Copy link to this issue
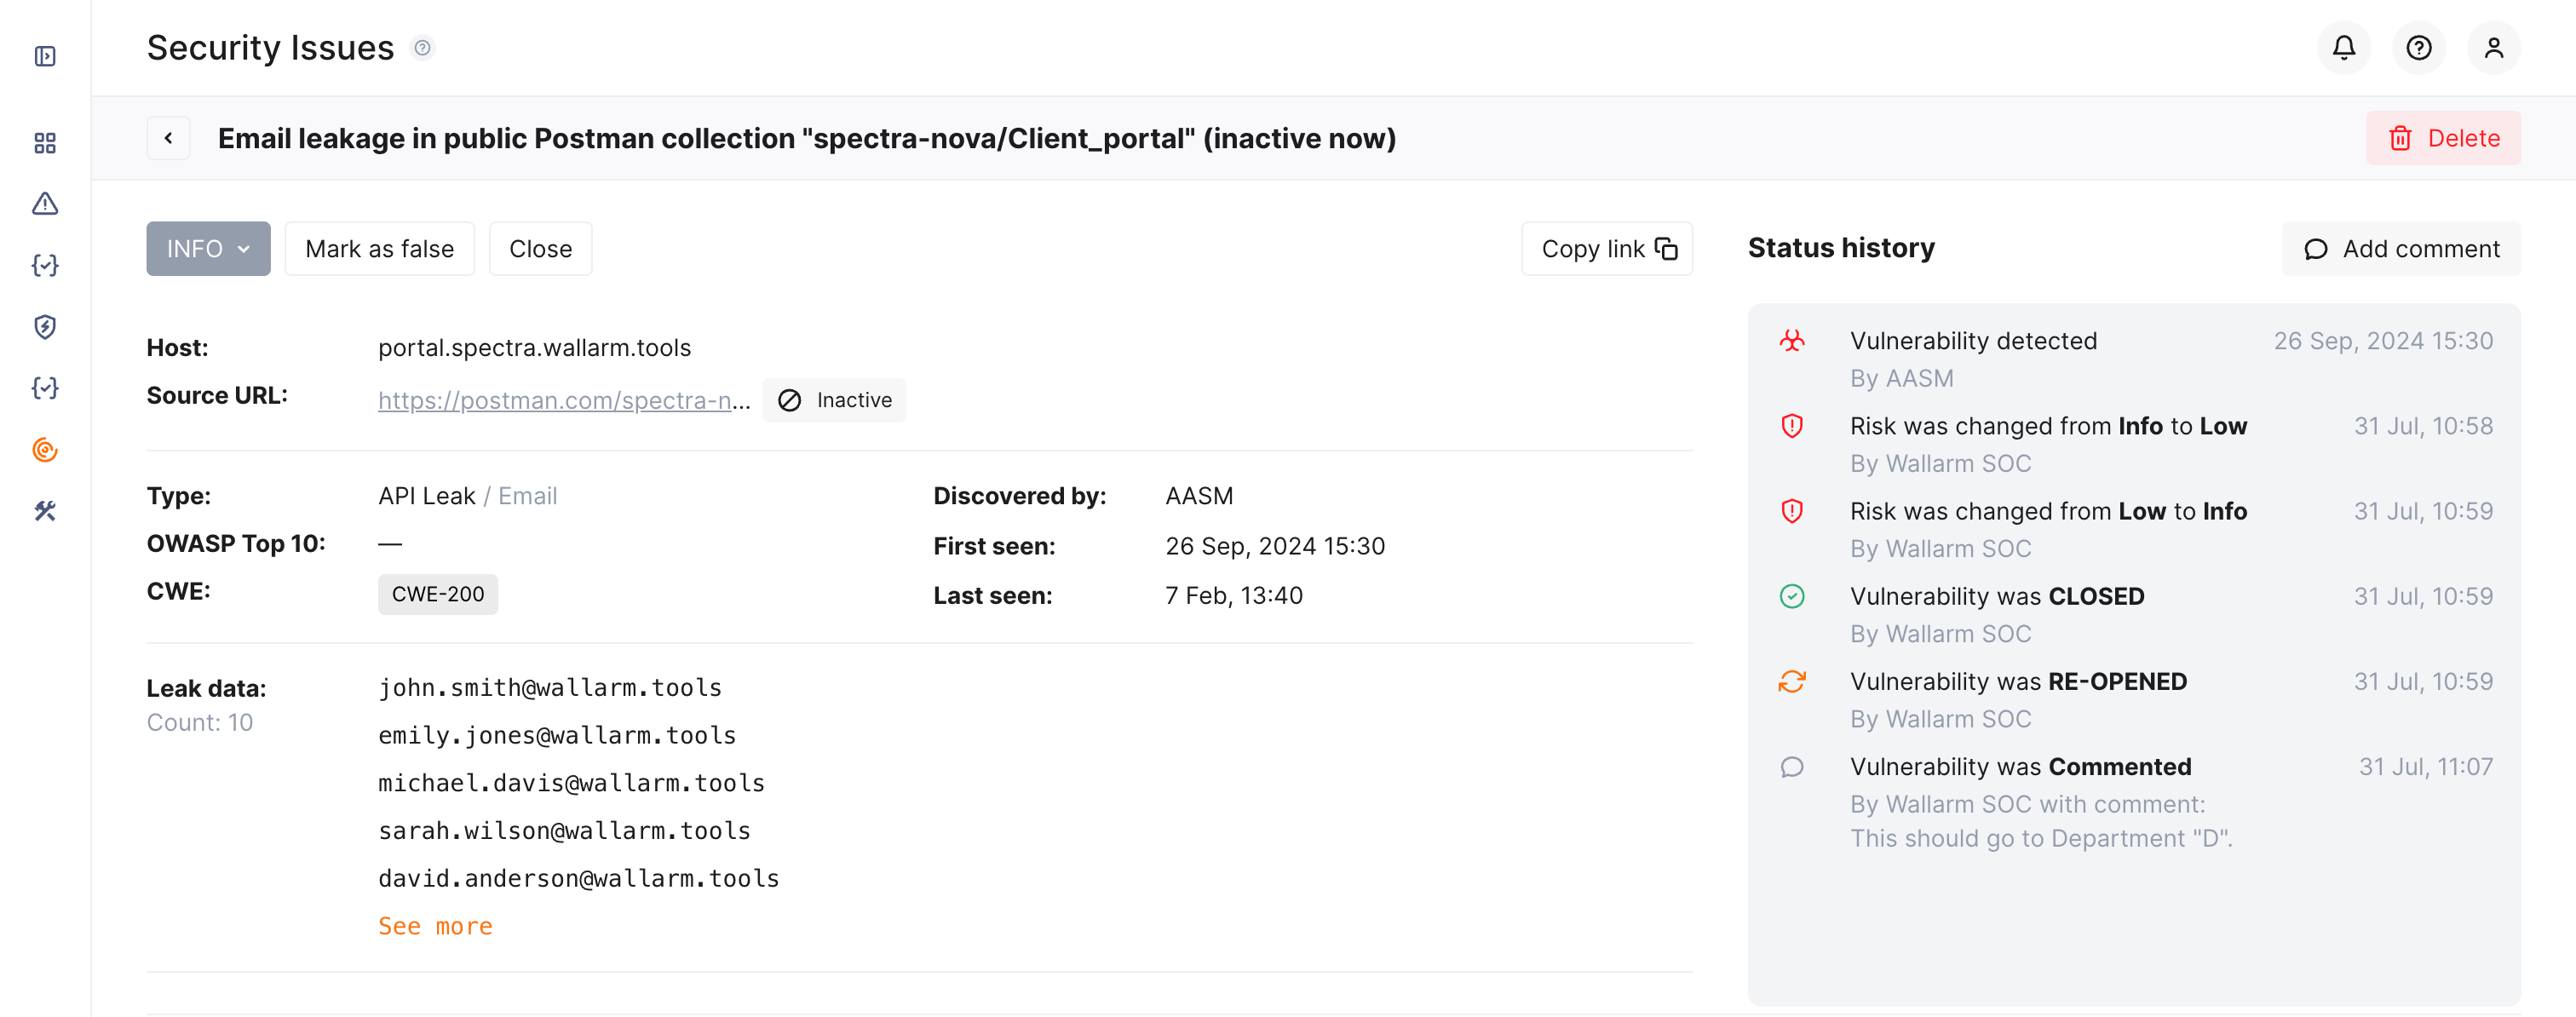Image resolution: width=2576 pixels, height=1017 pixels. point(1606,249)
